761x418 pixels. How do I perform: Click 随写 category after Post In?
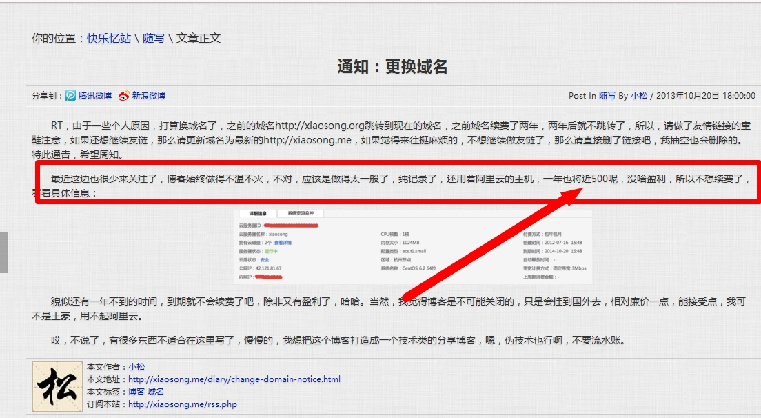coord(607,96)
